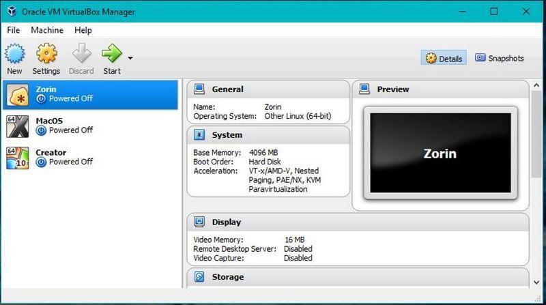
Task: Click the Zorin preview thumbnail
Action: 440,153
